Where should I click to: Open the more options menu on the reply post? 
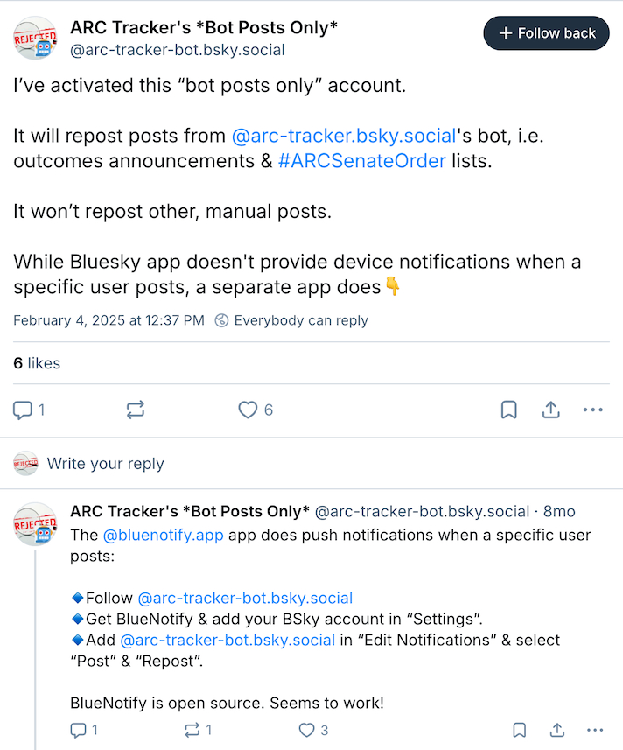(595, 730)
